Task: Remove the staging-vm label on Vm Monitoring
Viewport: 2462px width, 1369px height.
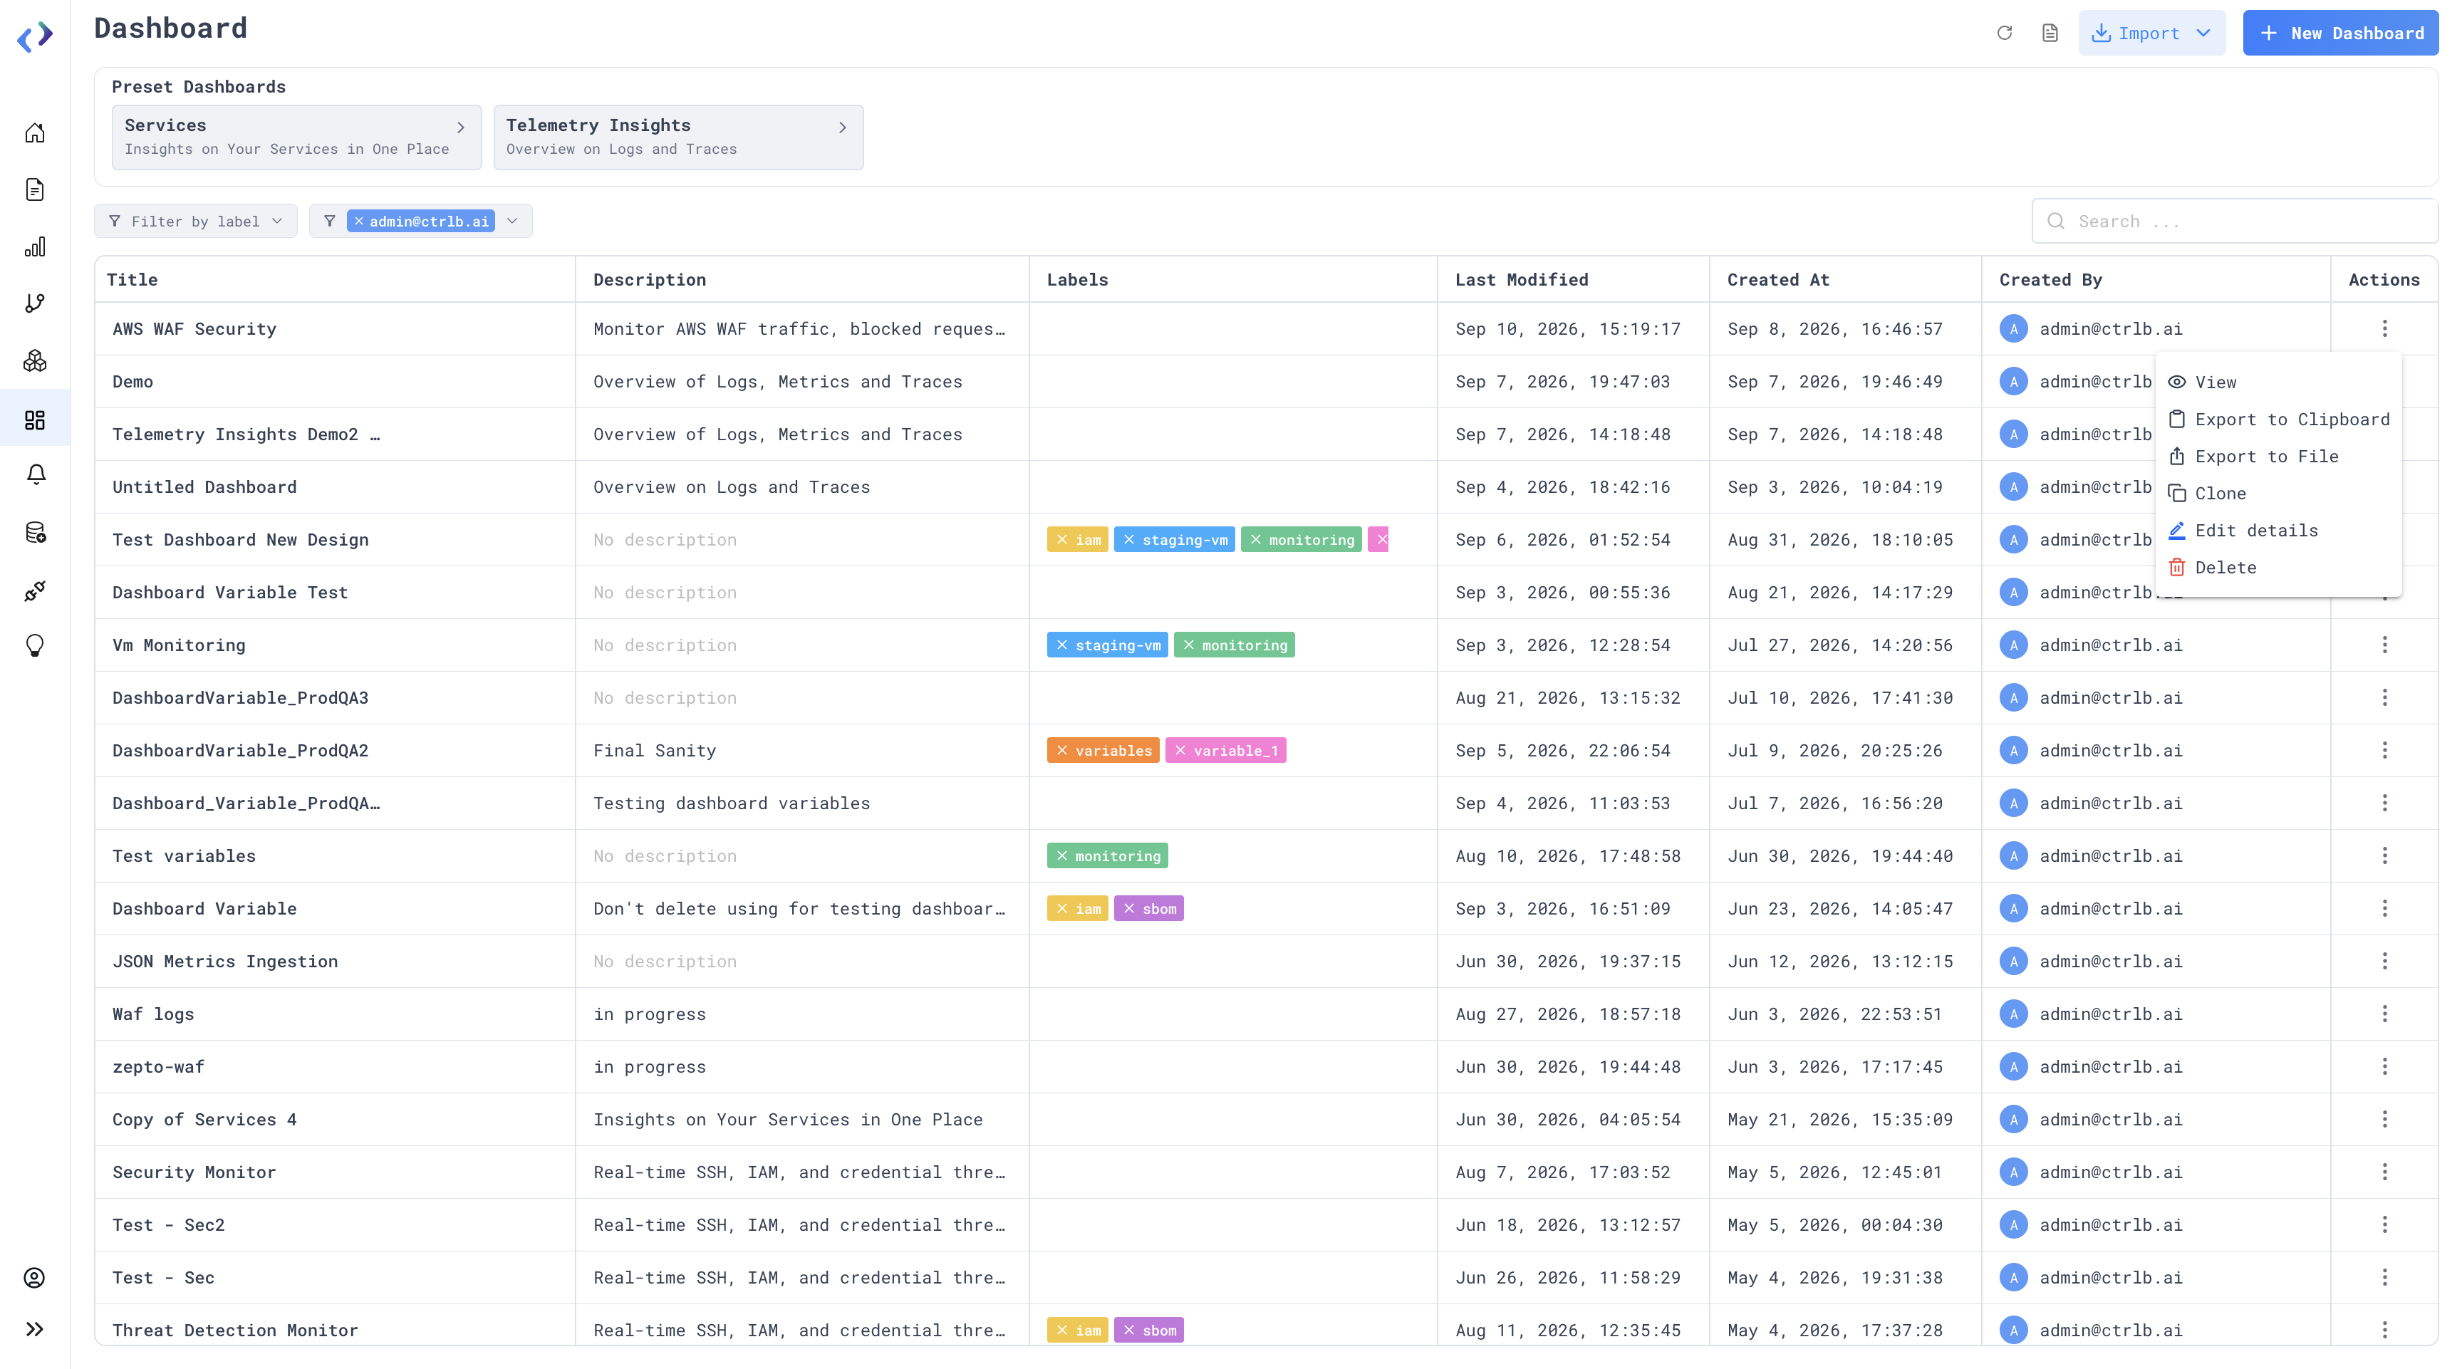Action: click(1062, 645)
